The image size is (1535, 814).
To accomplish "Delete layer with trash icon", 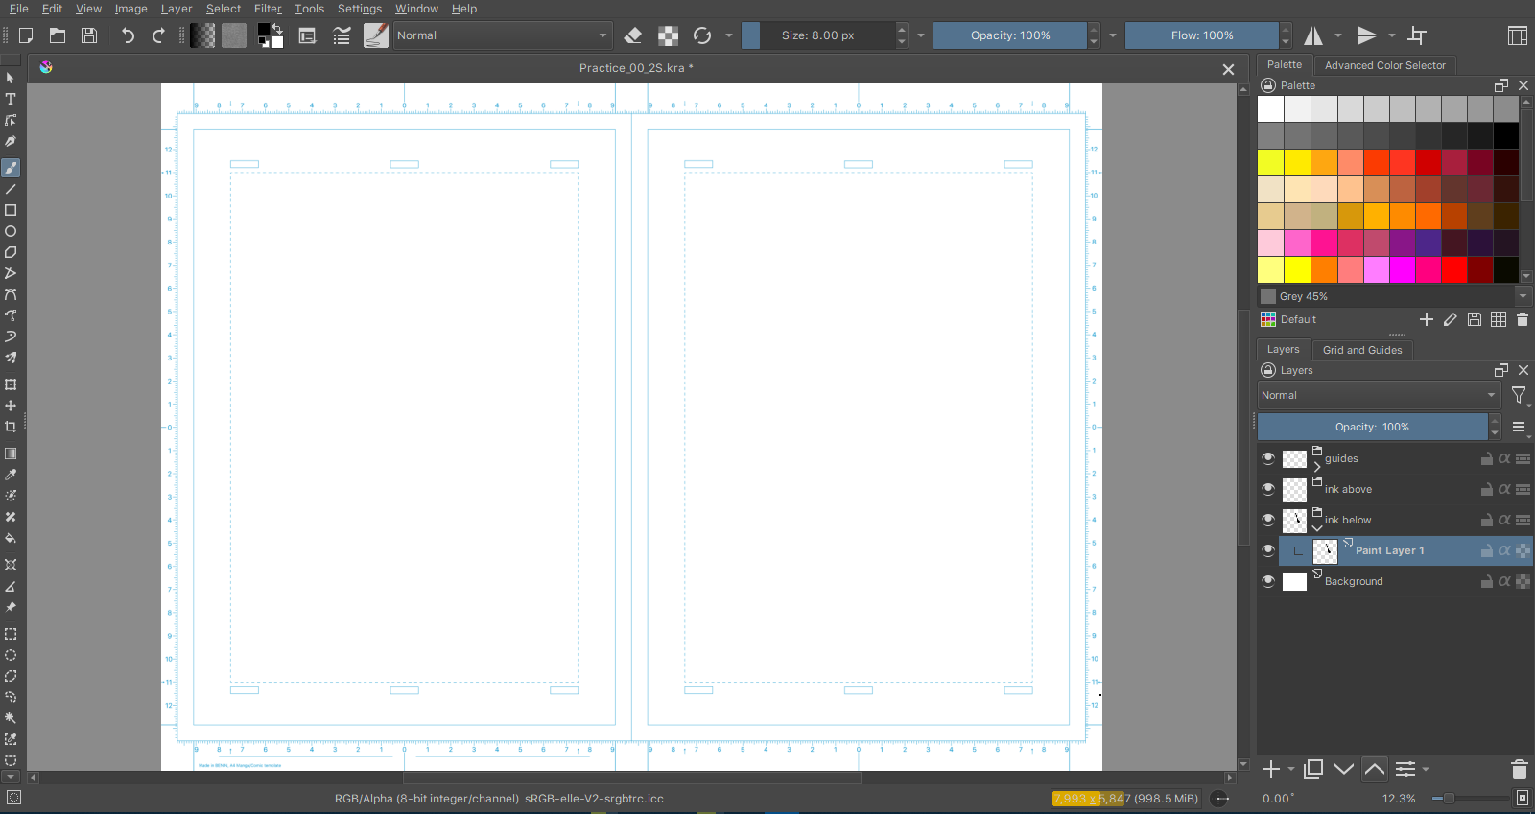I will click(1519, 769).
